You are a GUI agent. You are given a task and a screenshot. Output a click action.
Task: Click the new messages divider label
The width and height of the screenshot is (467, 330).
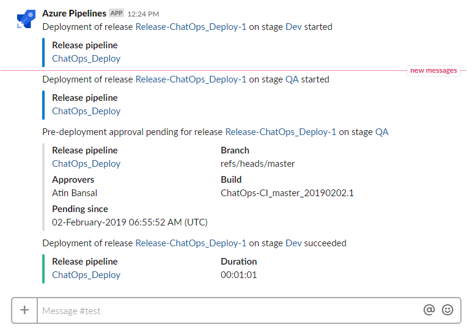pyautogui.click(x=433, y=71)
